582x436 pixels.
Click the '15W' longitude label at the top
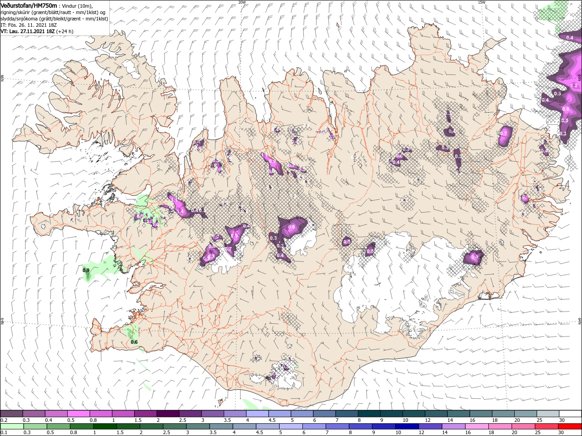point(481,2)
